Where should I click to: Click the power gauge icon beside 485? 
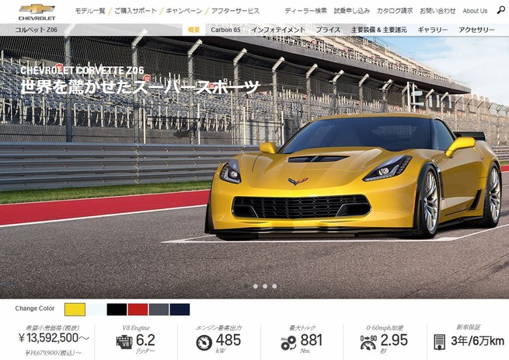point(204,342)
